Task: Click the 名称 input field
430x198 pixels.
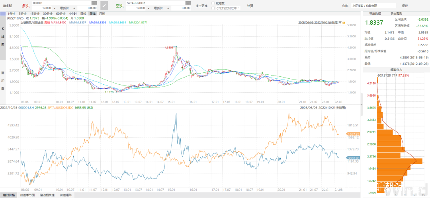Action: pos(374,6)
